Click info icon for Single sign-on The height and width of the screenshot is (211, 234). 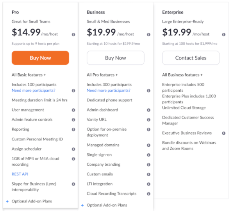tap(148, 155)
